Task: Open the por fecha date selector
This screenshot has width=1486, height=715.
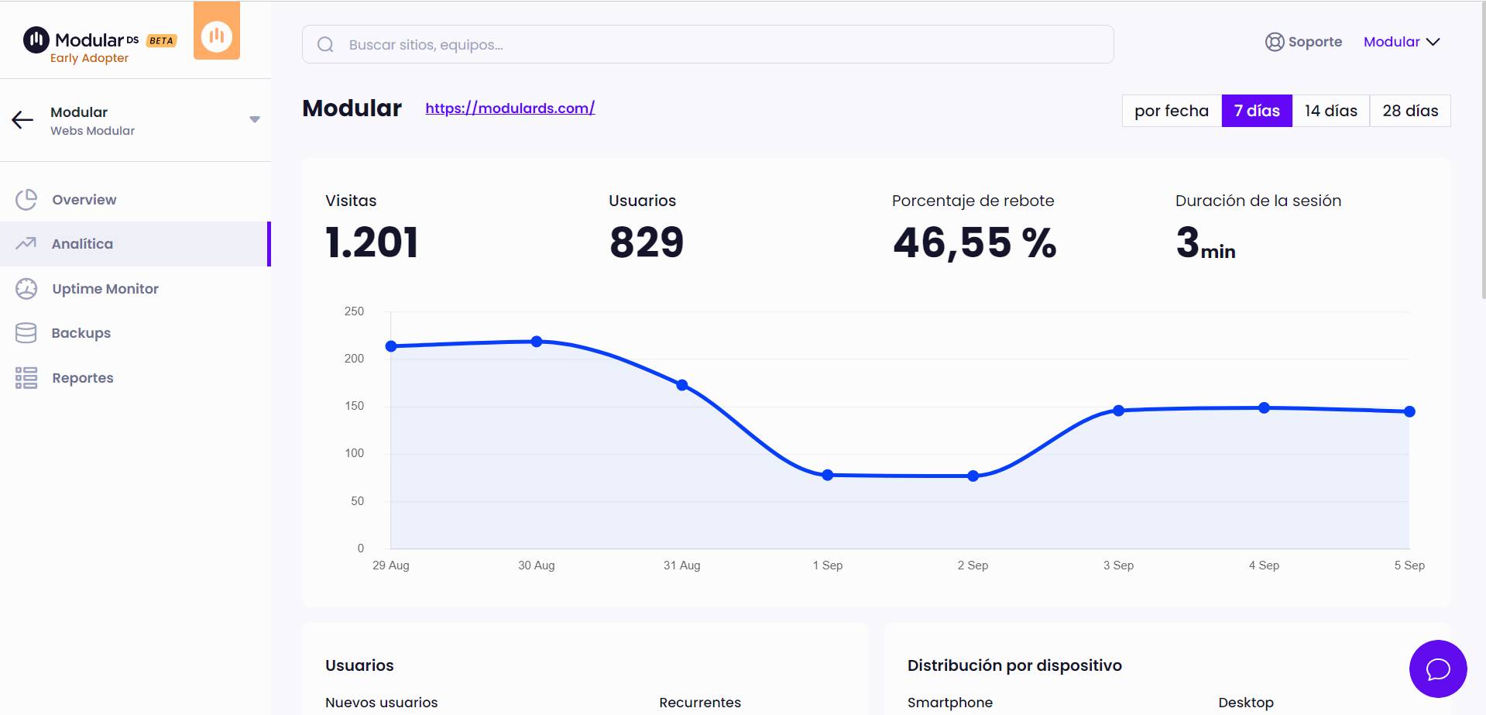Action: (1171, 111)
